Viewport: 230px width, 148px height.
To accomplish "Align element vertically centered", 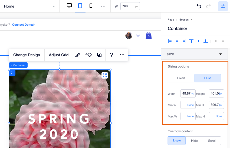I will 198,41.
